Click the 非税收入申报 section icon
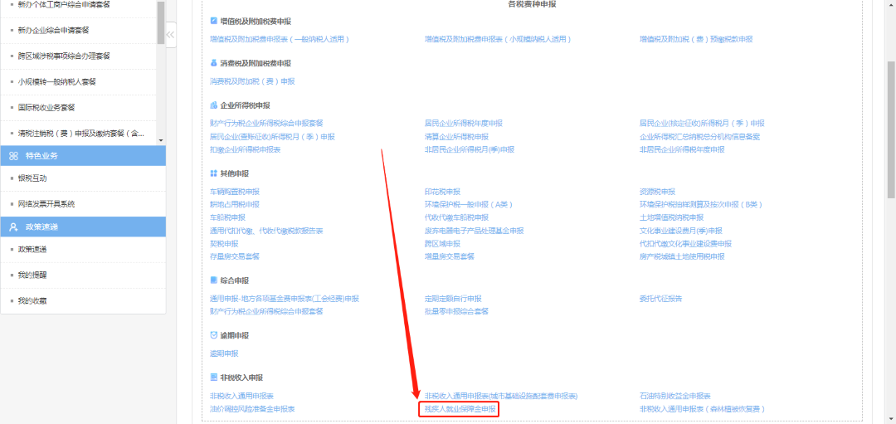The image size is (896, 424). point(214,378)
